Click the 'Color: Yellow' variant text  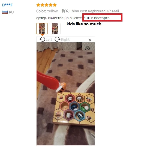47,11
